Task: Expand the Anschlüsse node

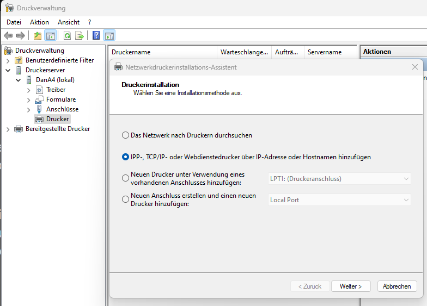Action: (28, 110)
